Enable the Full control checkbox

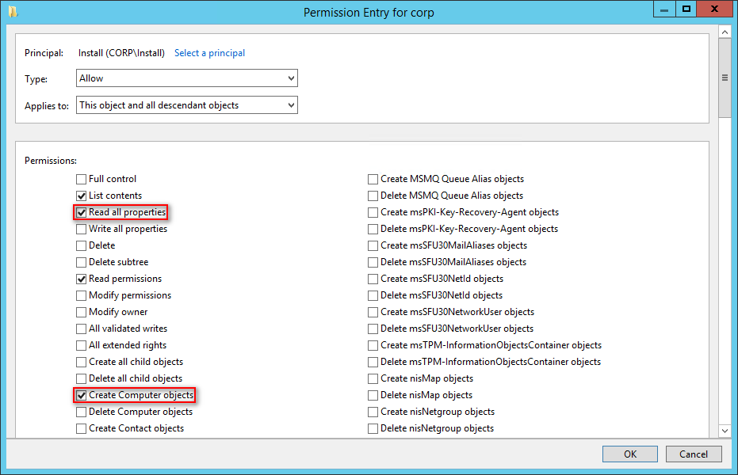(x=82, y=179)
